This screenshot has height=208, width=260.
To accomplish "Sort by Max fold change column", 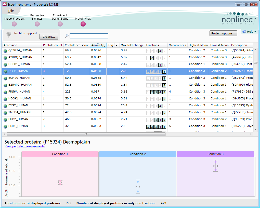I will [132, 45].
